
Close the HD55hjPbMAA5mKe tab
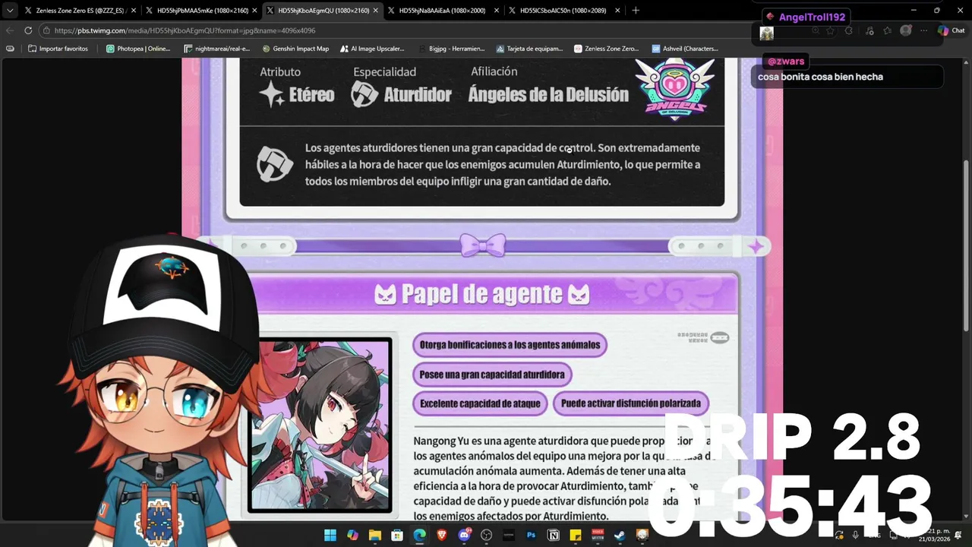coord(254,11)
